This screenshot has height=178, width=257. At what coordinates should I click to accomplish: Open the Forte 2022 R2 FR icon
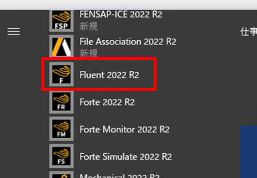click(61, 102)
